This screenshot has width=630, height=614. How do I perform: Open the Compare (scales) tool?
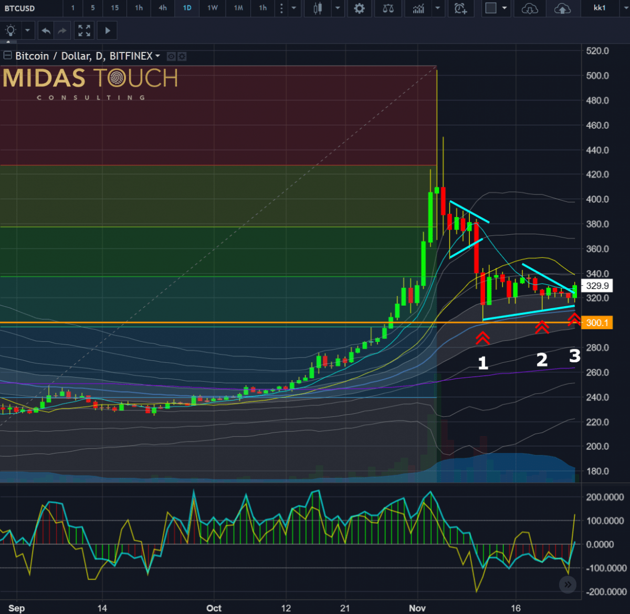(x=388, y=8)
